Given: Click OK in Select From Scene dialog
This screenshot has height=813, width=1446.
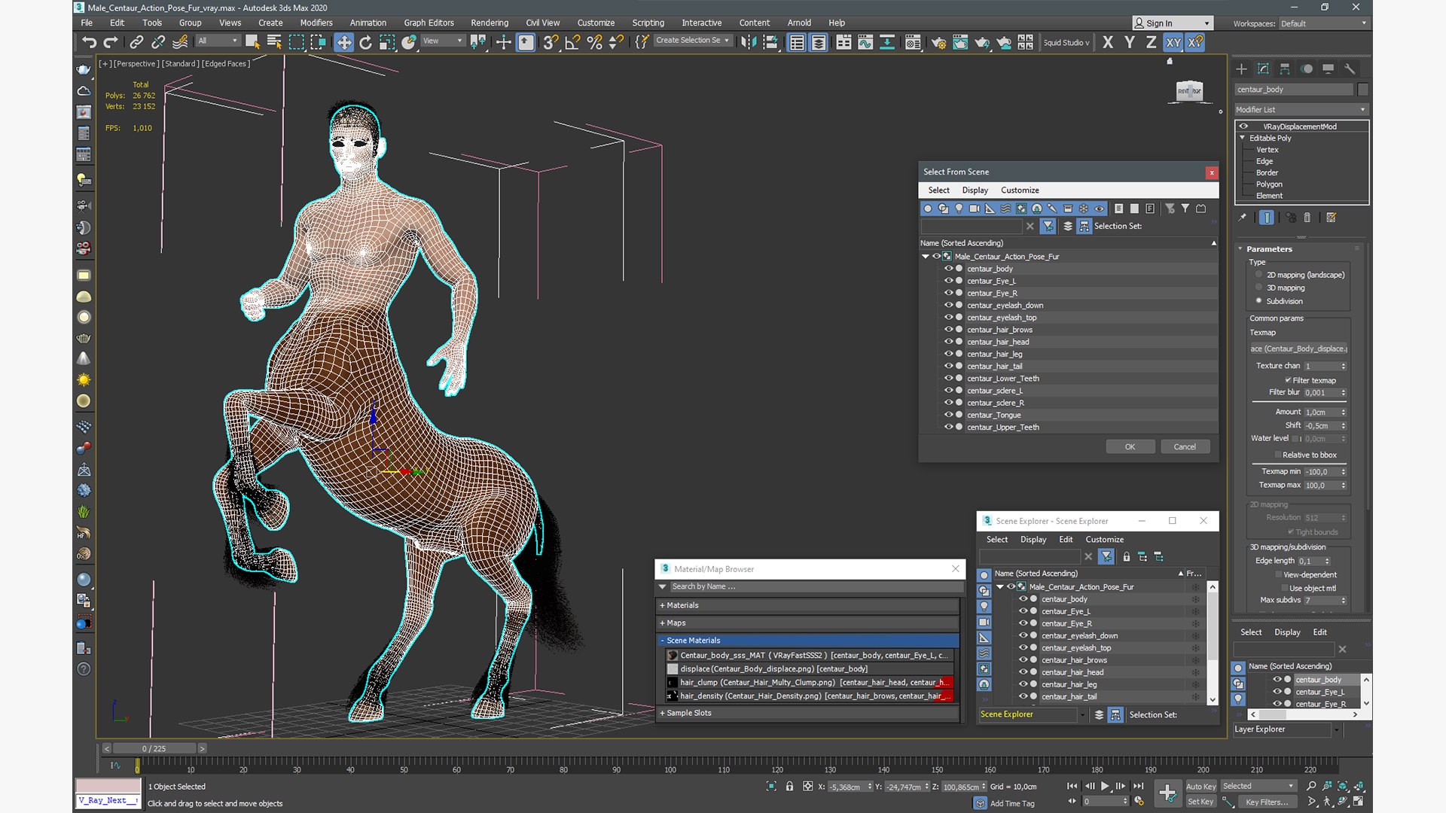Looking at the screenshot, I should (x=1130, y=446).
